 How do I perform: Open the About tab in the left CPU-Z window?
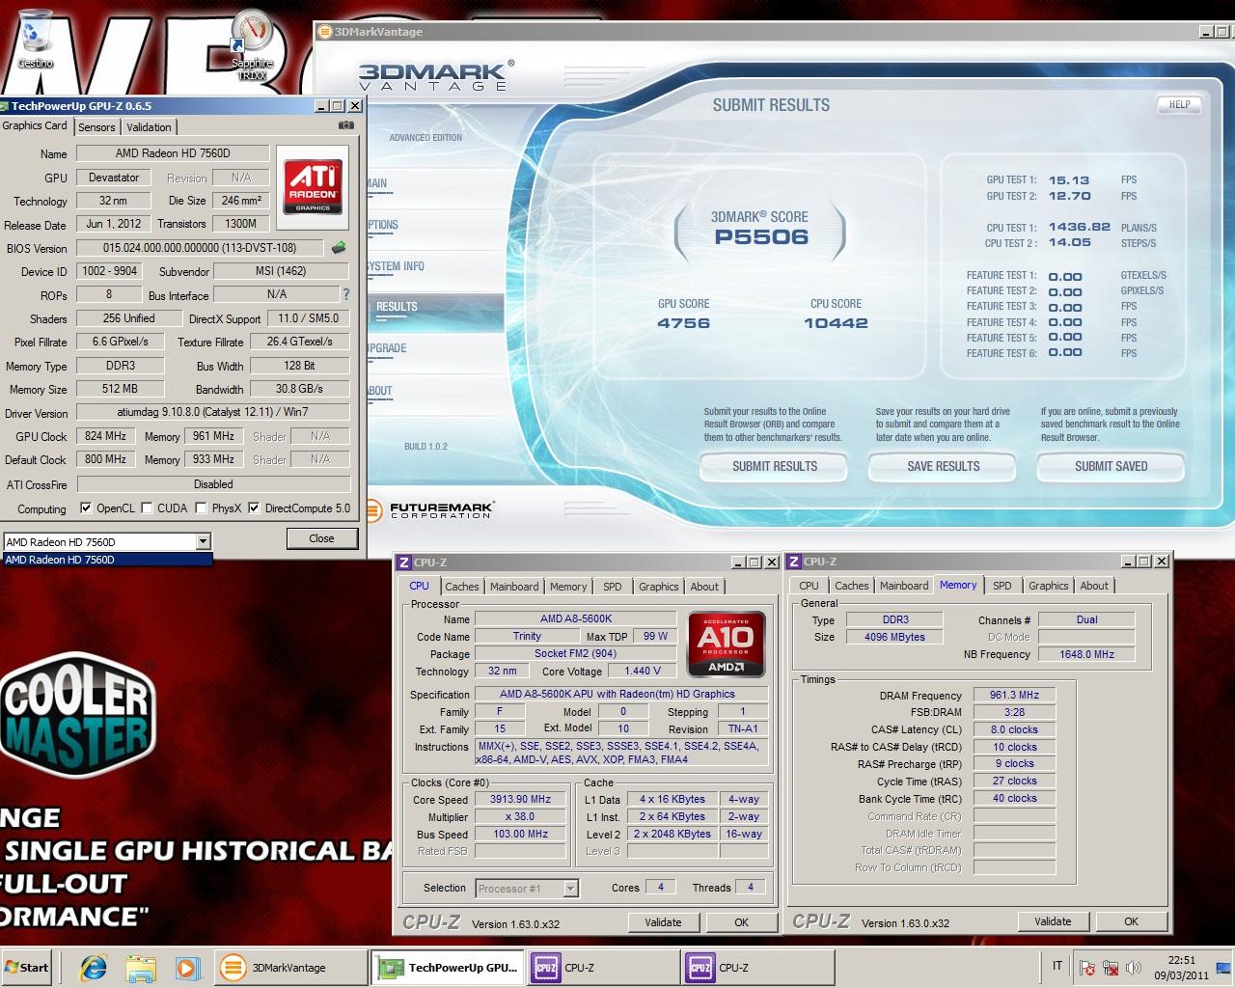tap(704, 587)
